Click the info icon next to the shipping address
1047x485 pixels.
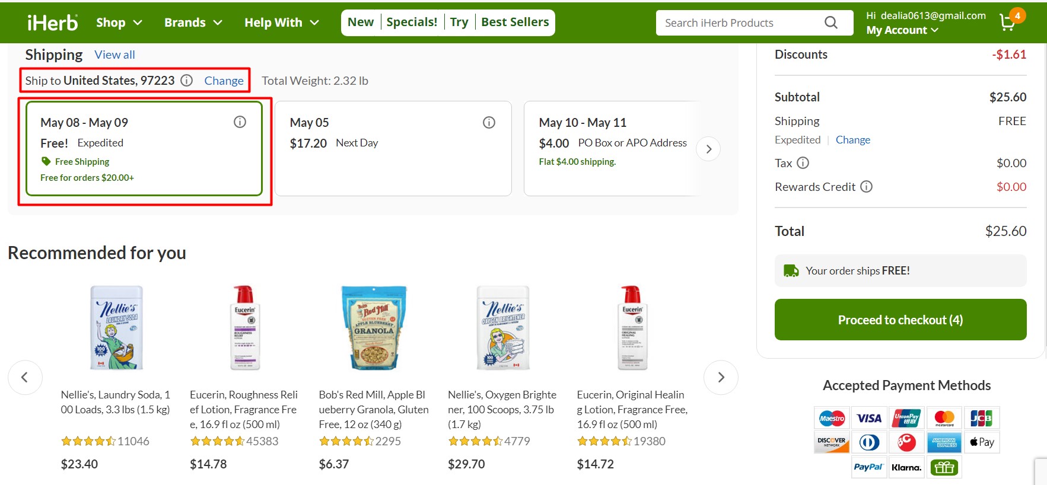(x=186, y=80)
